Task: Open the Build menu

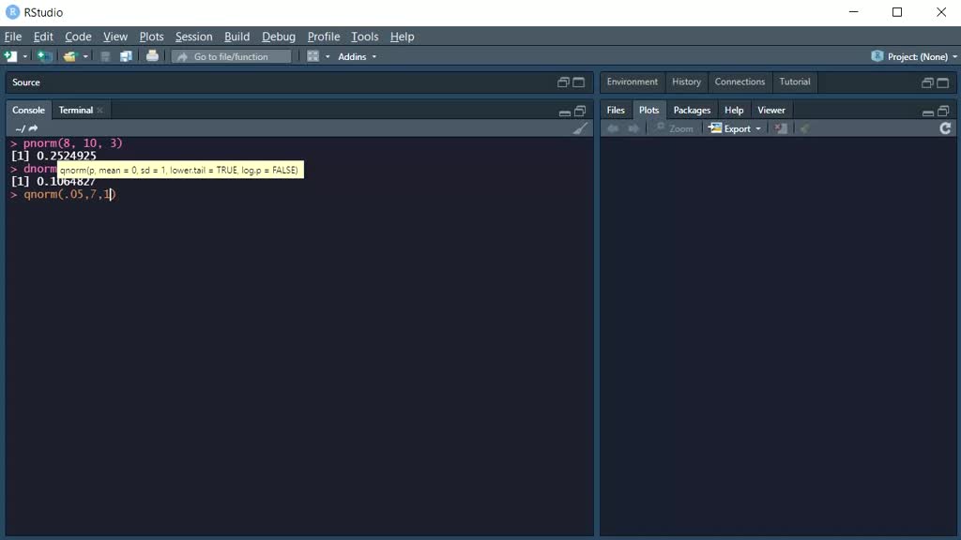Action: (x=236, y=37)
